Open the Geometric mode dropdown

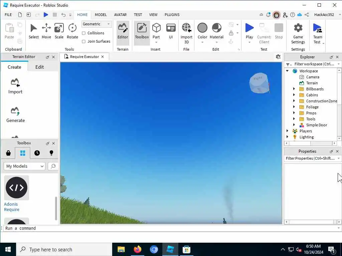click(97, 24)
